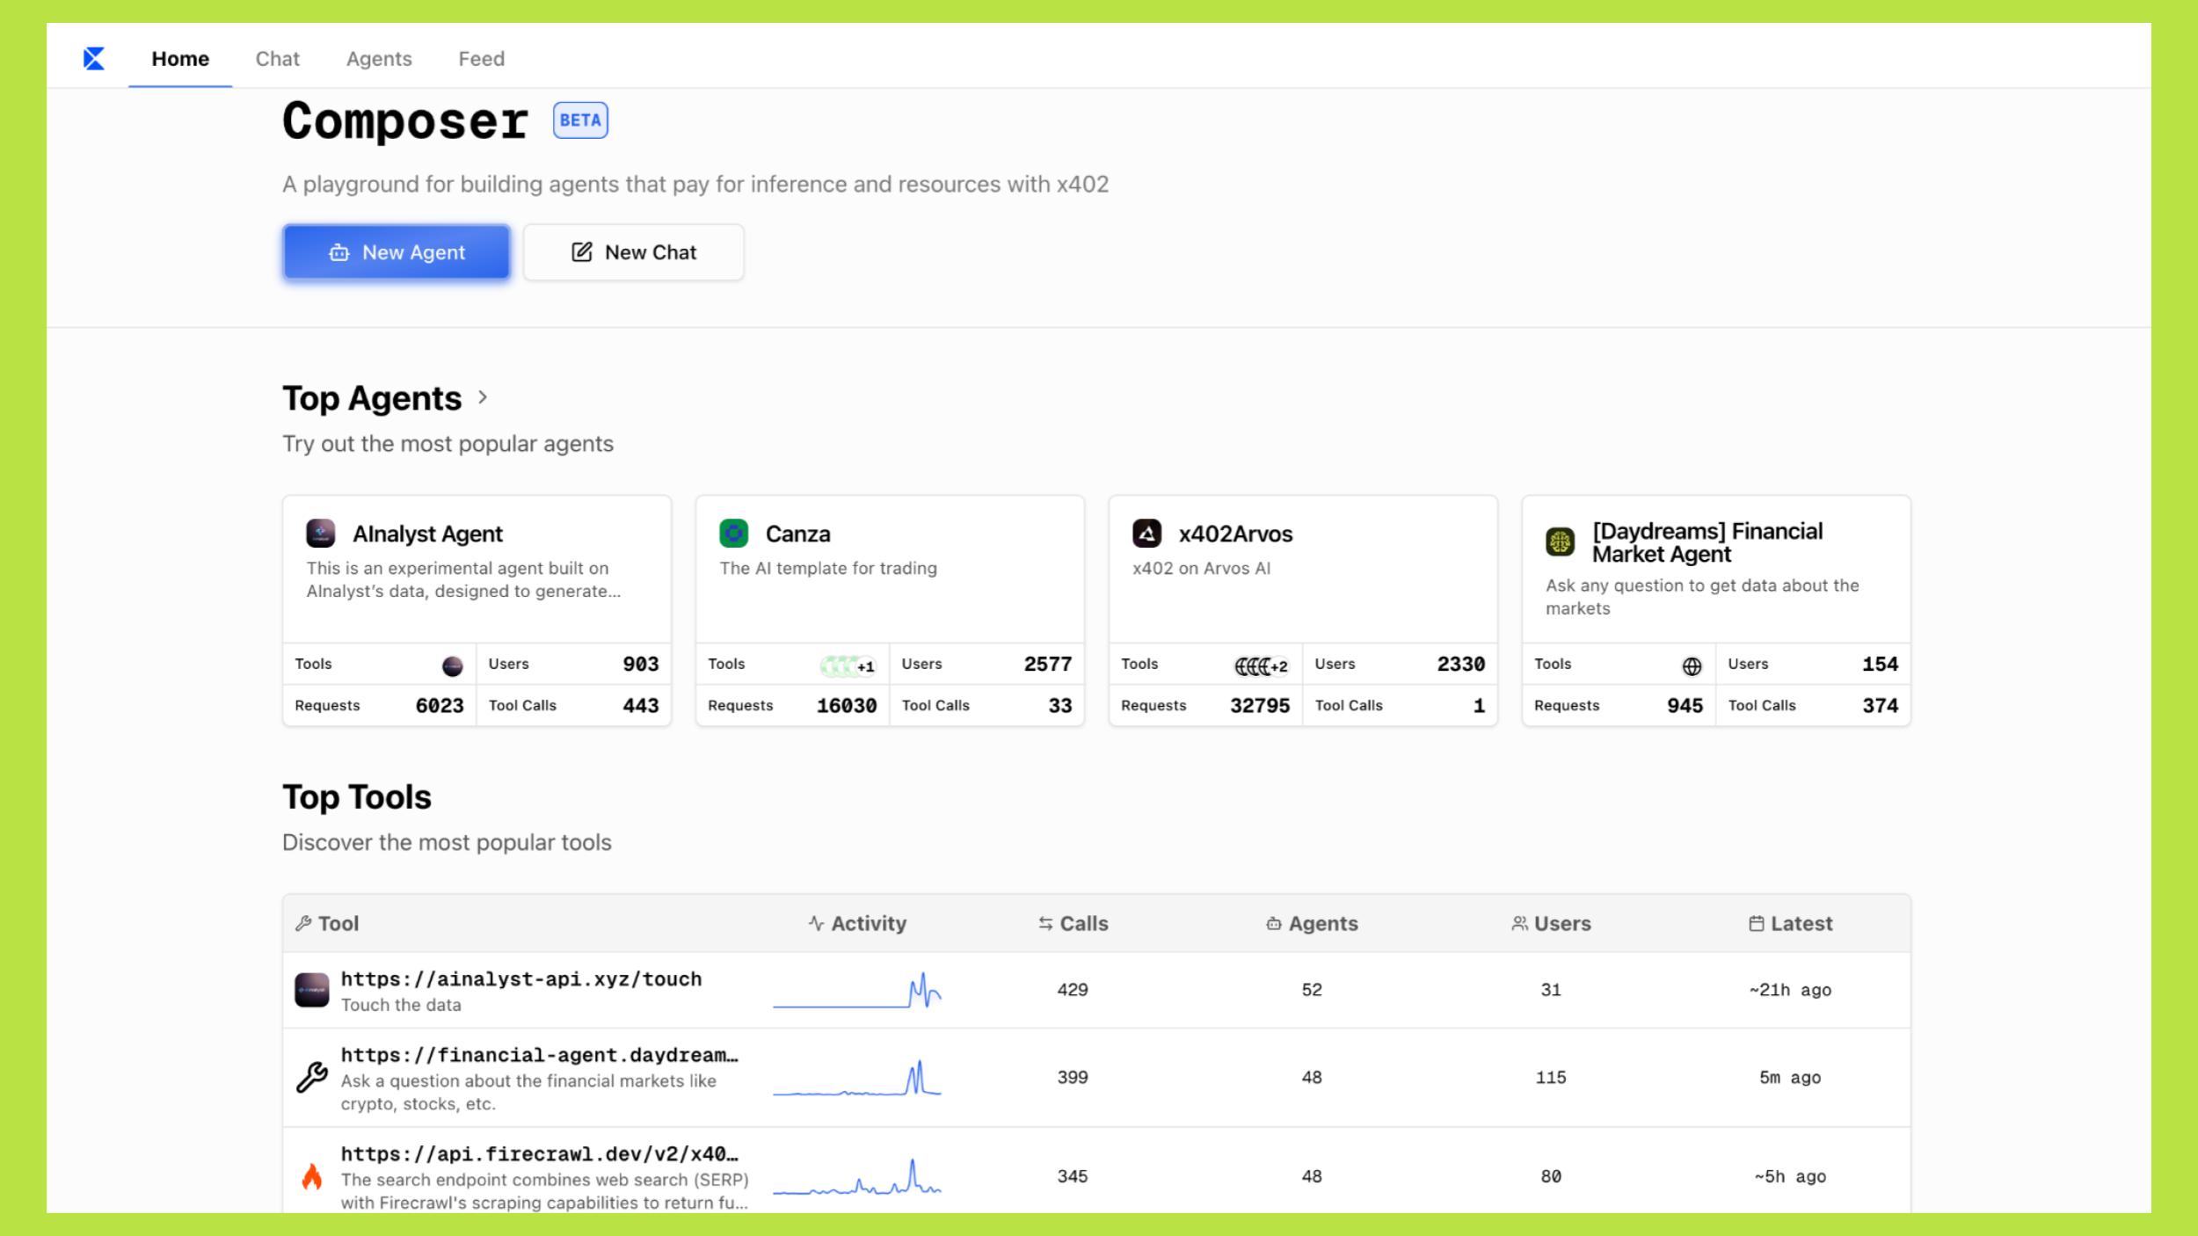Switch to the Agents tab
The image size is (2198, 1236).
coord(378,59)
